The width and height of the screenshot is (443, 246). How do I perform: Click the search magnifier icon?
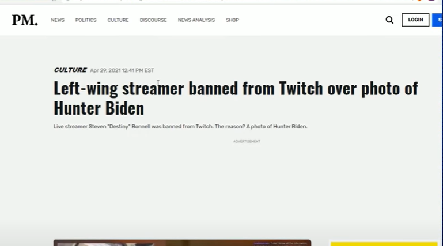pos(389,20)
